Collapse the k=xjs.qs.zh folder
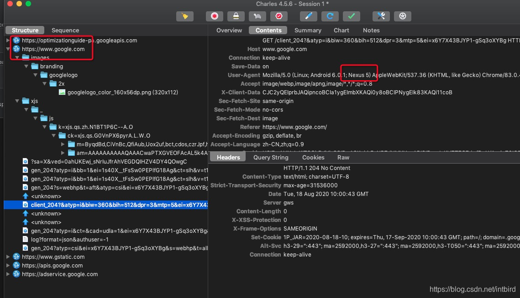 click(44, 127)
